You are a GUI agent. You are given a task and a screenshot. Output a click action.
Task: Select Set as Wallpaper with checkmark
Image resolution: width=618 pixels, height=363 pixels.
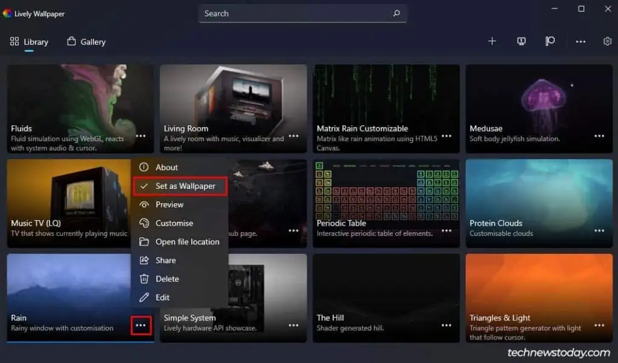tap(180, 186)
